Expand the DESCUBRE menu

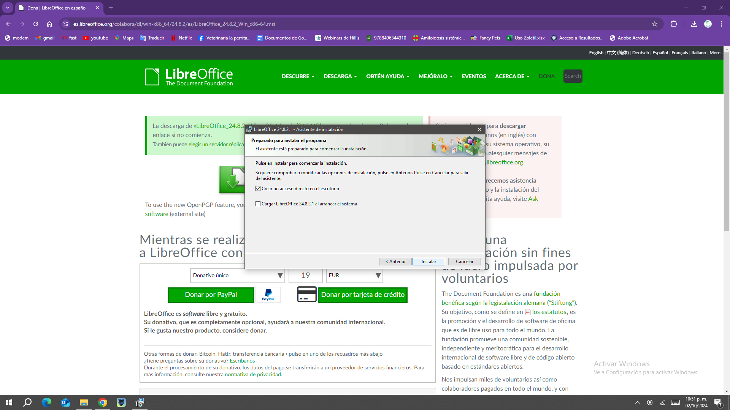(x=298, y=76)
